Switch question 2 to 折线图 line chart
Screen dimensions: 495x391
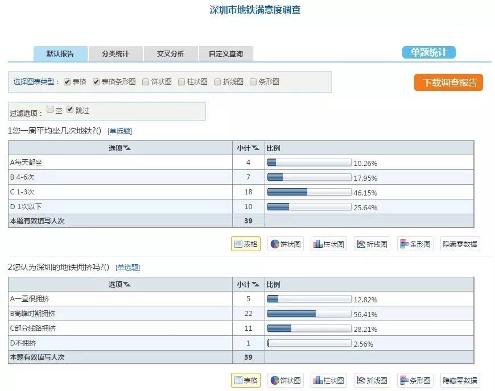(x=372, y=380)
